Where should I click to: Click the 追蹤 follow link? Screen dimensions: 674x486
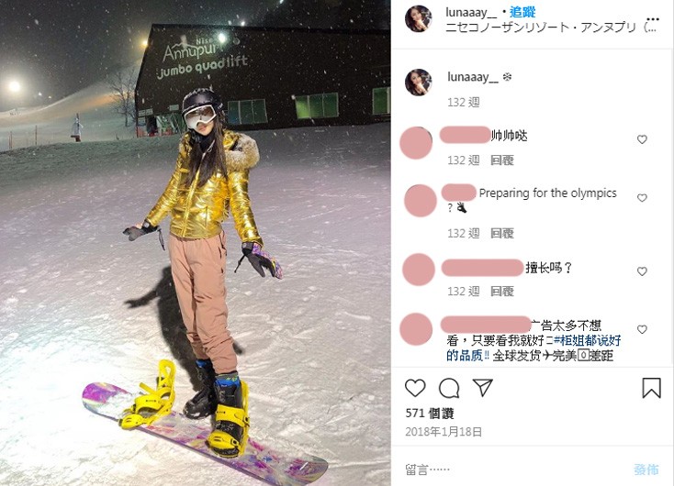[x=522, y=12]
